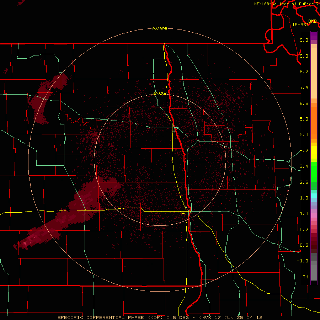Click the (KDP) abbreviation in the caption
The height and width of the screenshot is (320, 320).
tap(155, 318)
